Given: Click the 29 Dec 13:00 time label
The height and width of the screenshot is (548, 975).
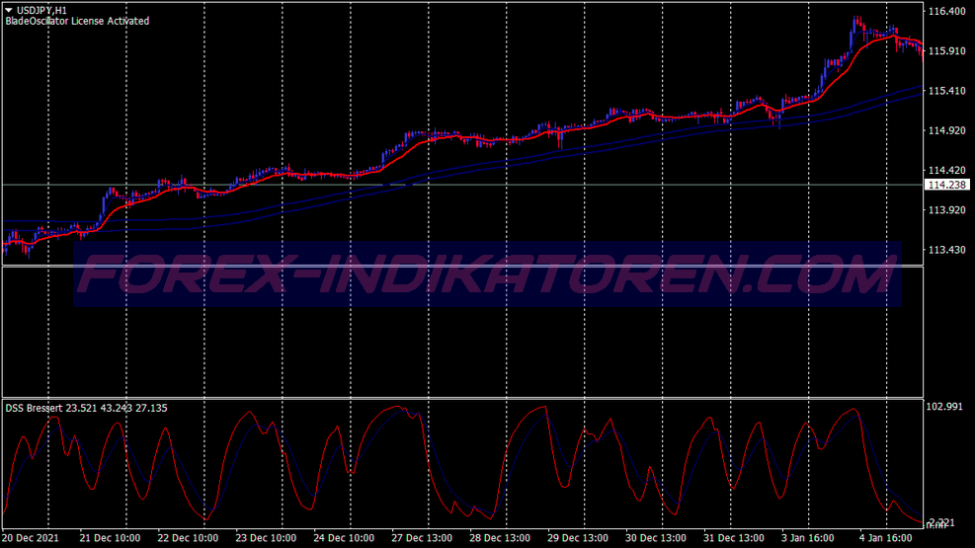Looking at the screenshot, I should coord(578,538).
